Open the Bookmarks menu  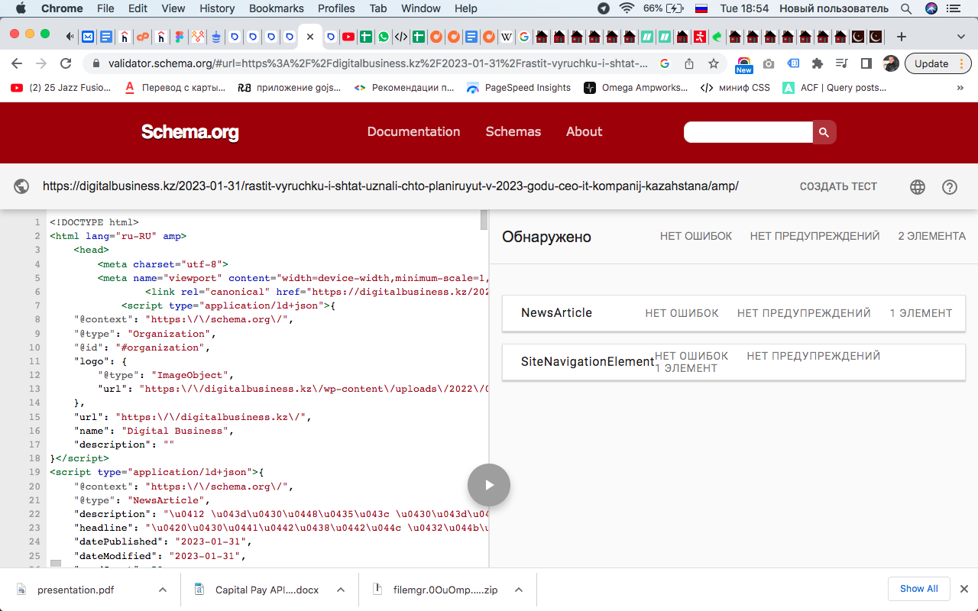(277, 8)
